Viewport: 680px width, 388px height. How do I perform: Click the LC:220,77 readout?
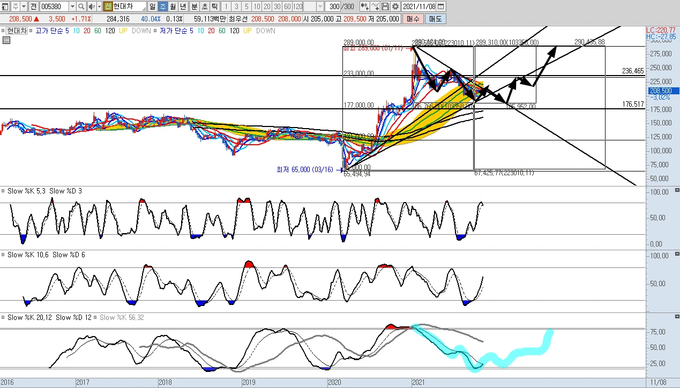point(662,30)
